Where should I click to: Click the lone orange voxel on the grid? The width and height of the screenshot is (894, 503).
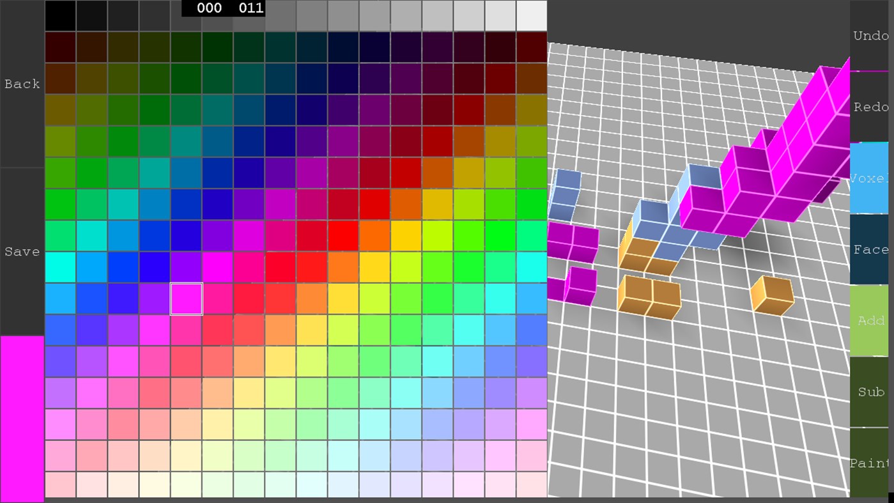click(773, 295)
